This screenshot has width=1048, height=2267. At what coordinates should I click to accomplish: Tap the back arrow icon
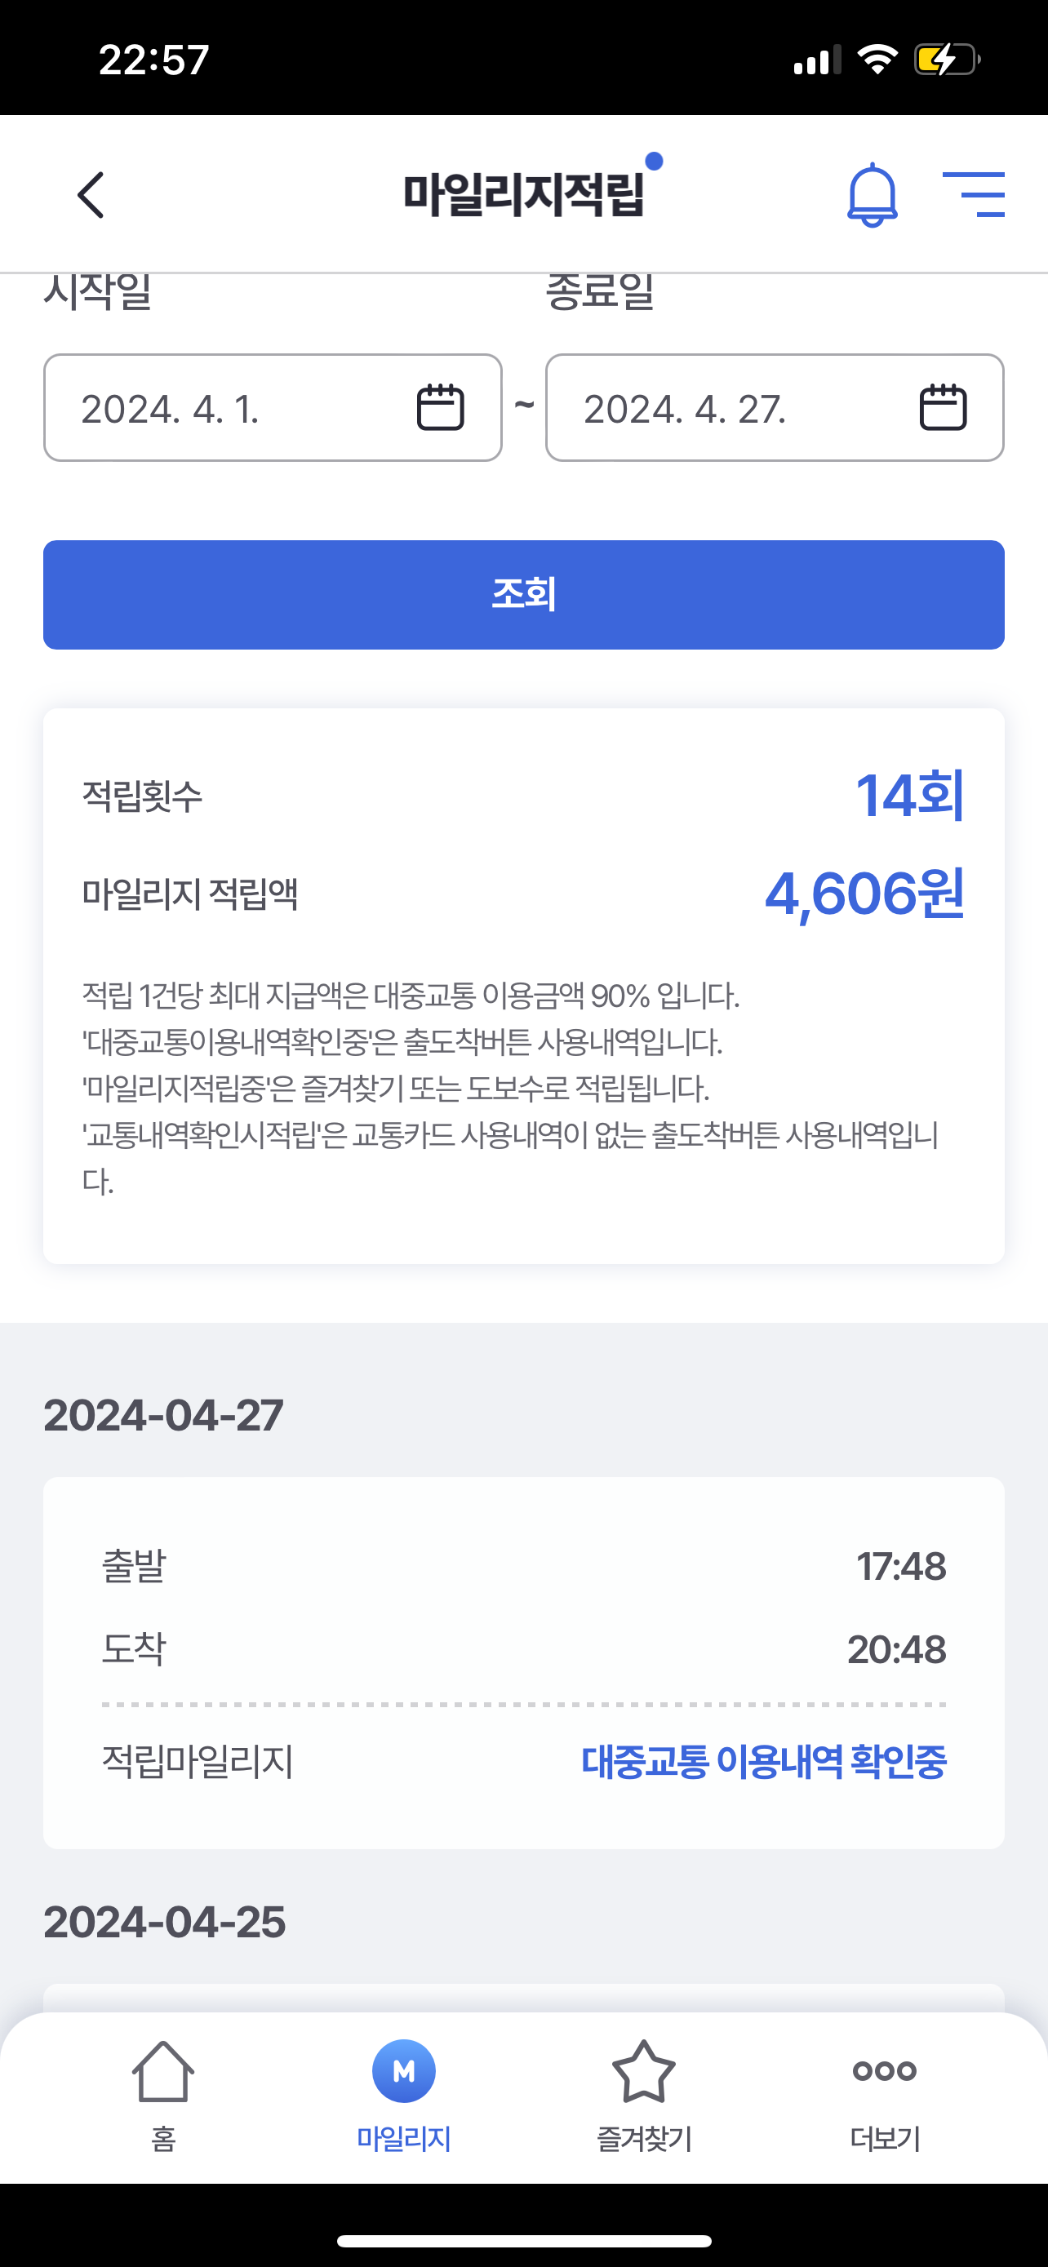91,194
